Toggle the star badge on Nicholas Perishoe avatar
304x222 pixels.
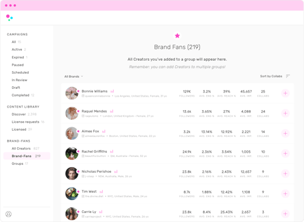78,172
